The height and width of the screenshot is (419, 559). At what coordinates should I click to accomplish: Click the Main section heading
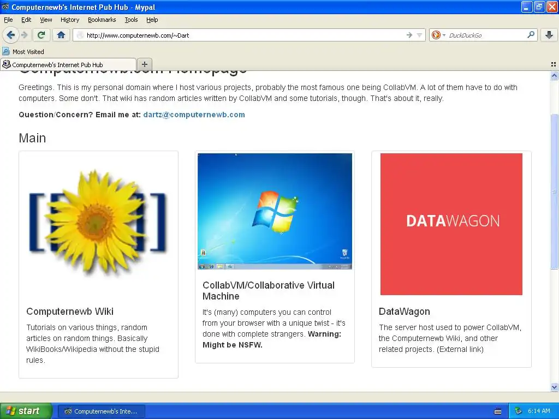pos(32,138)
